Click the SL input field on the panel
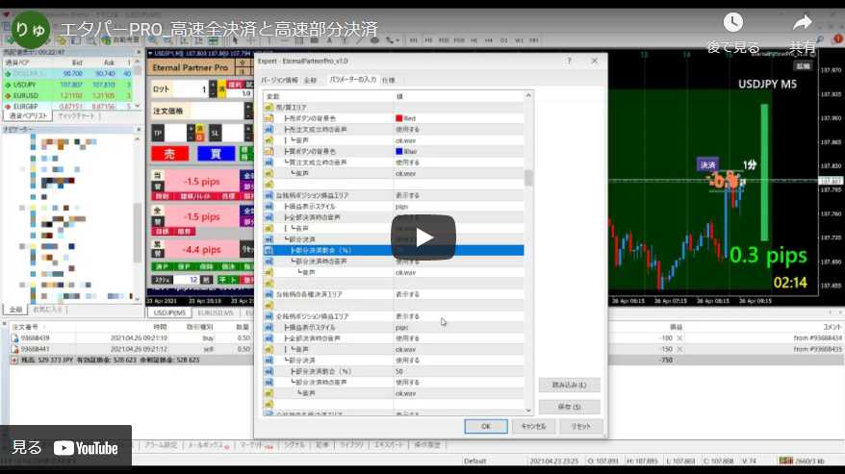Image resolution: width=845 pixels, height=474 pixels. (x=233, y=133)
